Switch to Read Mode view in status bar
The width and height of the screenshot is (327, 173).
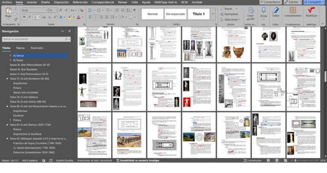coord(268,161)
